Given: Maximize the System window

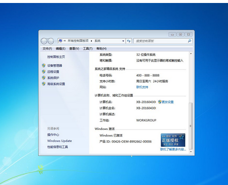Looking at the screenshot, I should point(180,34).
